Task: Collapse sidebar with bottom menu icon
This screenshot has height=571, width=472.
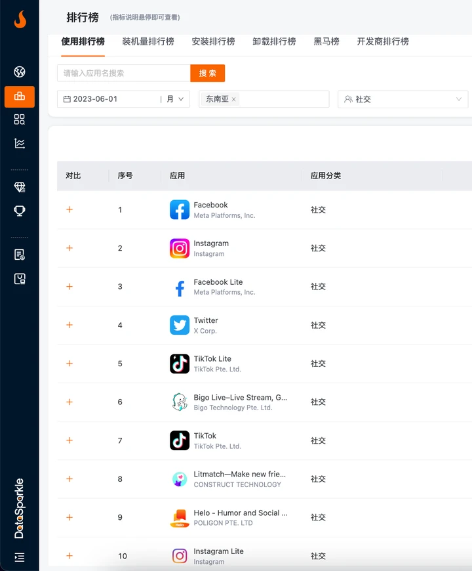Action: 20,557
